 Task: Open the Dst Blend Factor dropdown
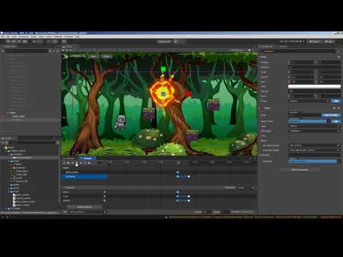pos(314,150)
